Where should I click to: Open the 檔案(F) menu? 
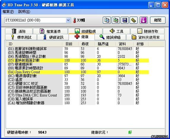click(x=8, y=12)
